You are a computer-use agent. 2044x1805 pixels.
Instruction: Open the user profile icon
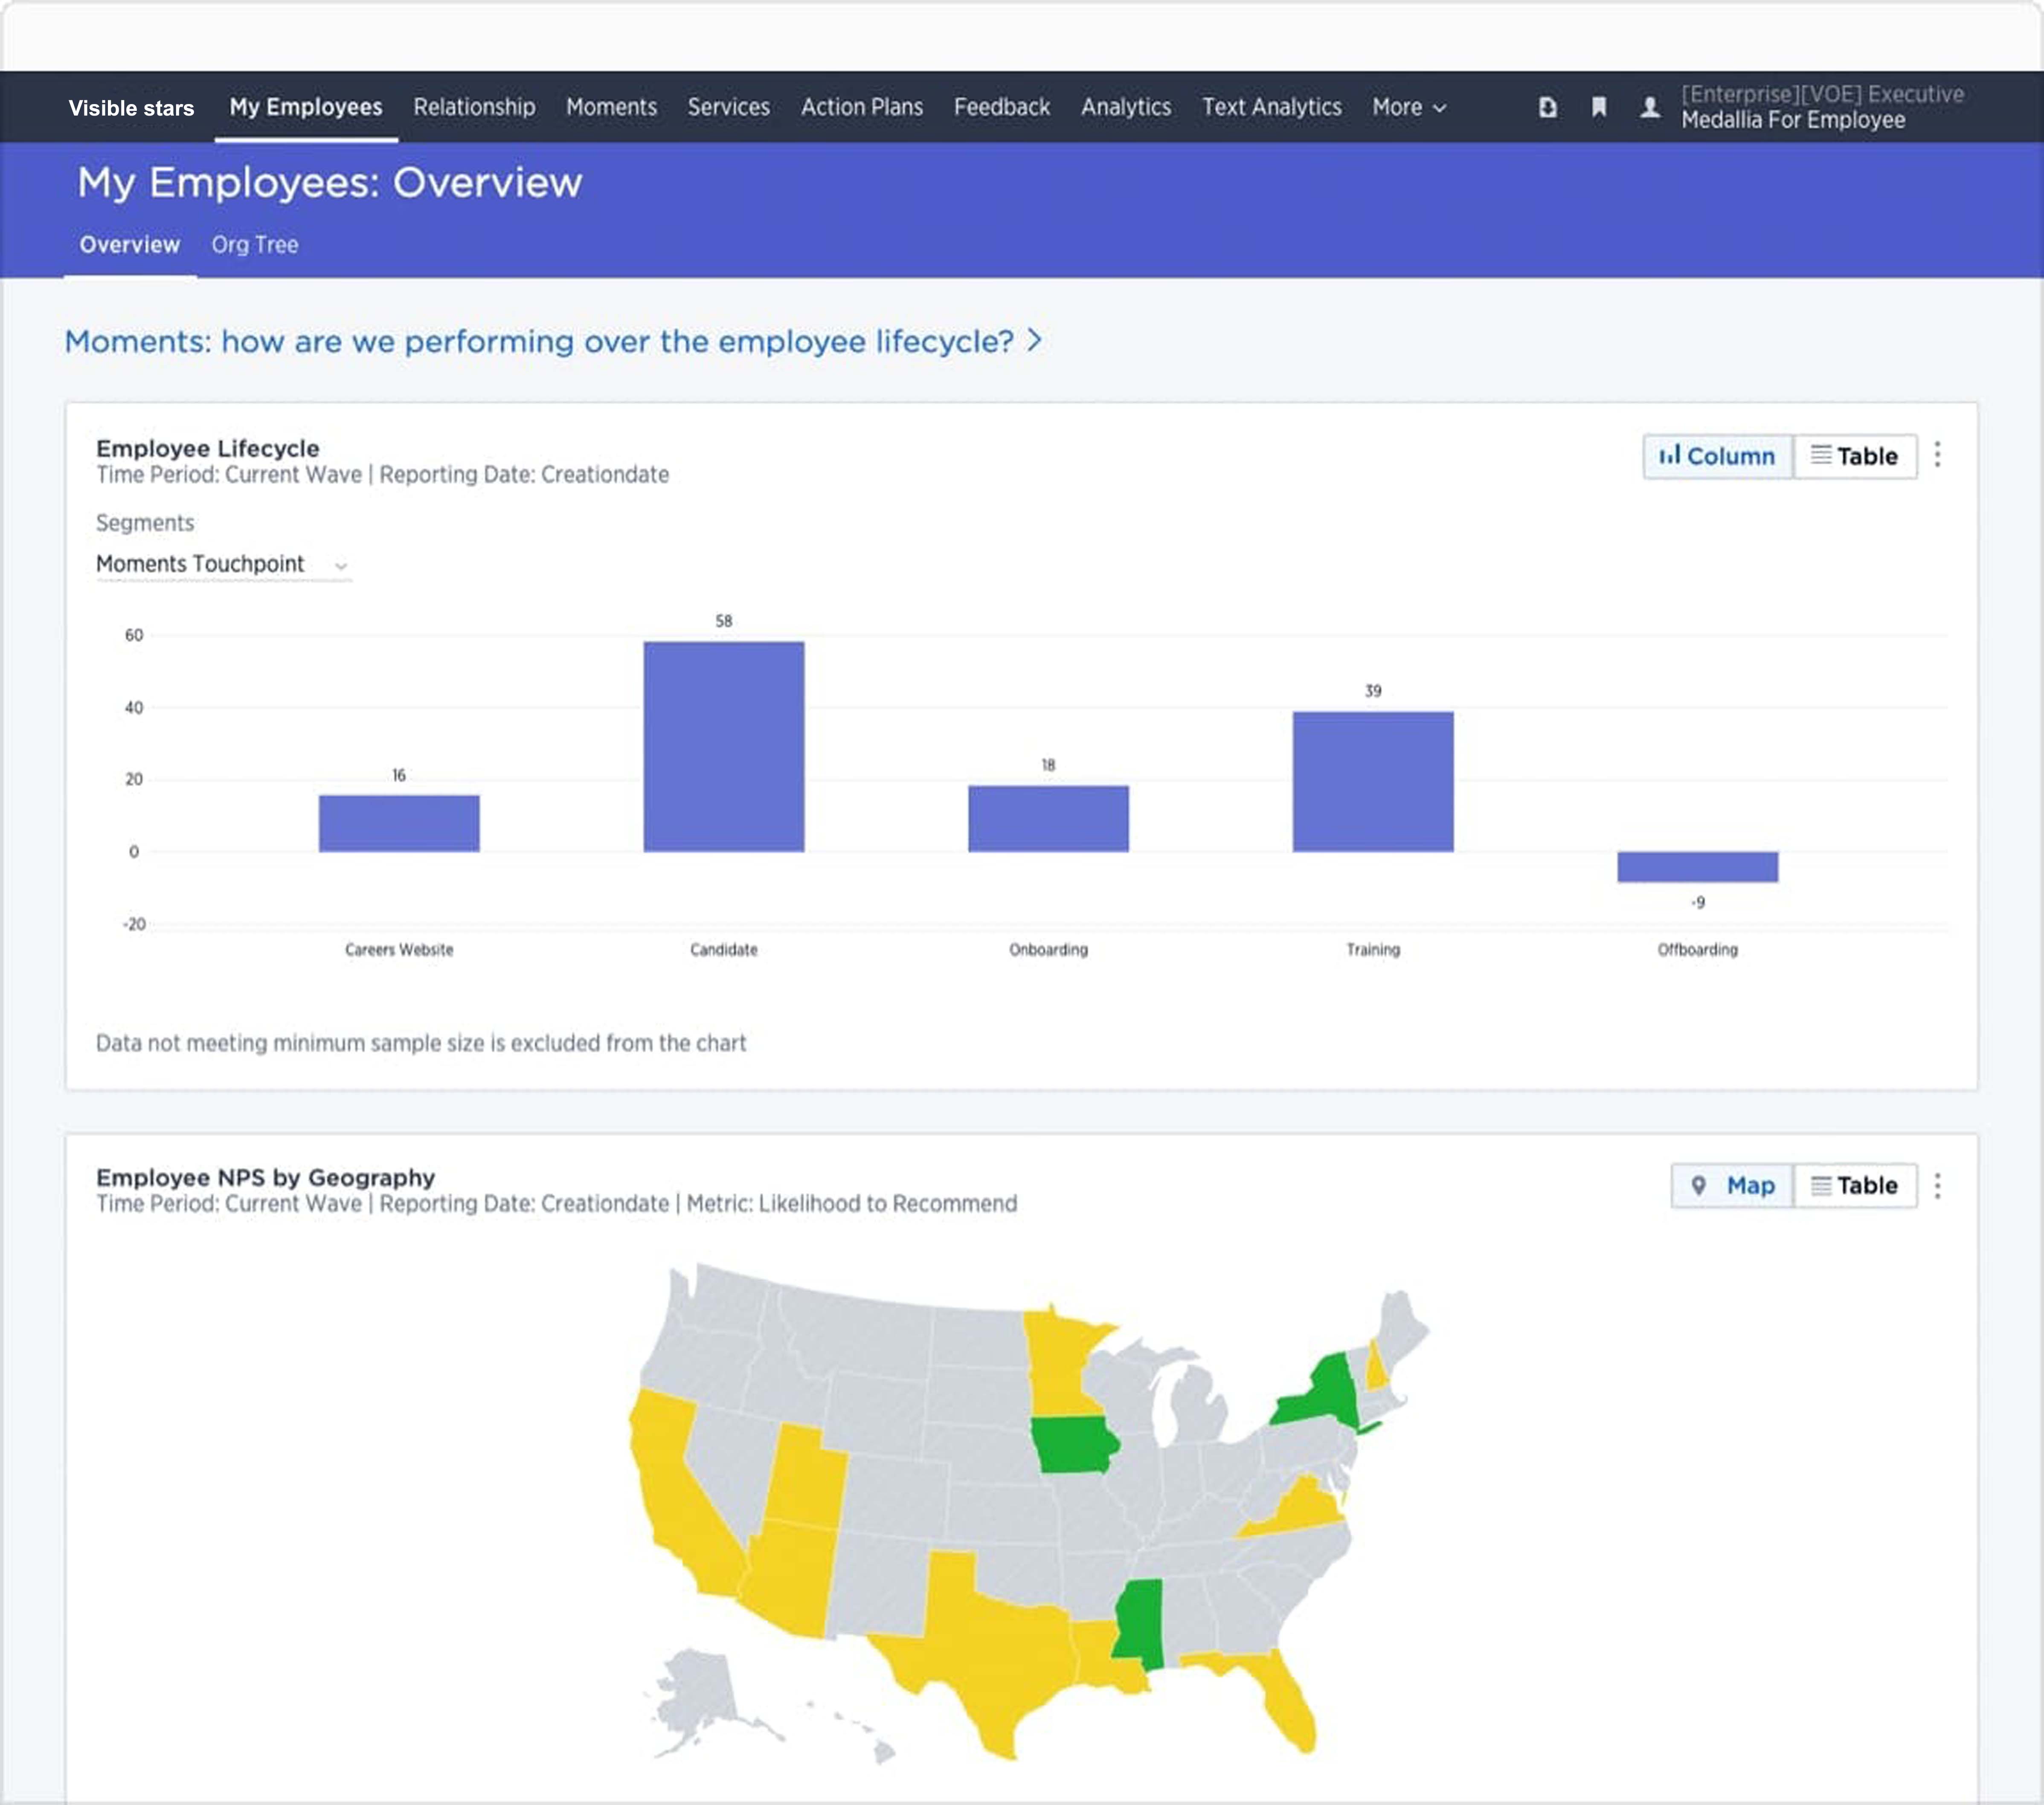click(x=1650, y=107)
